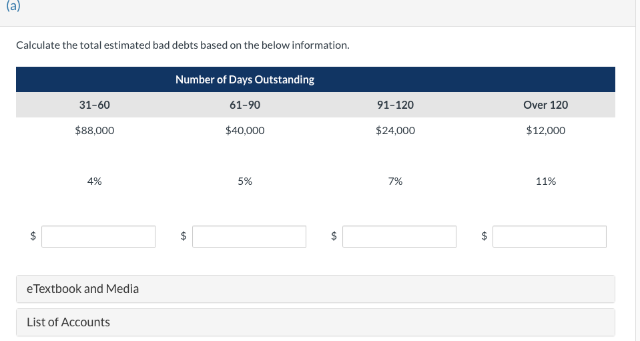
Task: Select the 7% uncollectible percentage
Action: click(395, 181)
